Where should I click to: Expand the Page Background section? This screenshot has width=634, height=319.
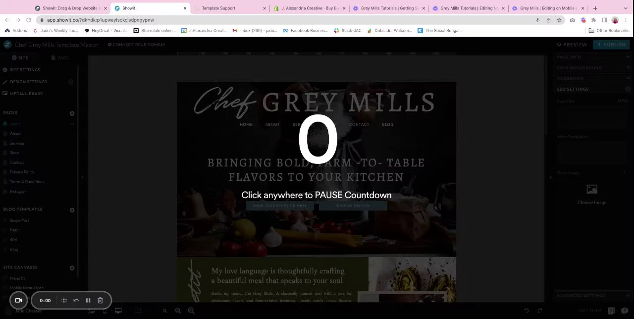pos(593,68)
